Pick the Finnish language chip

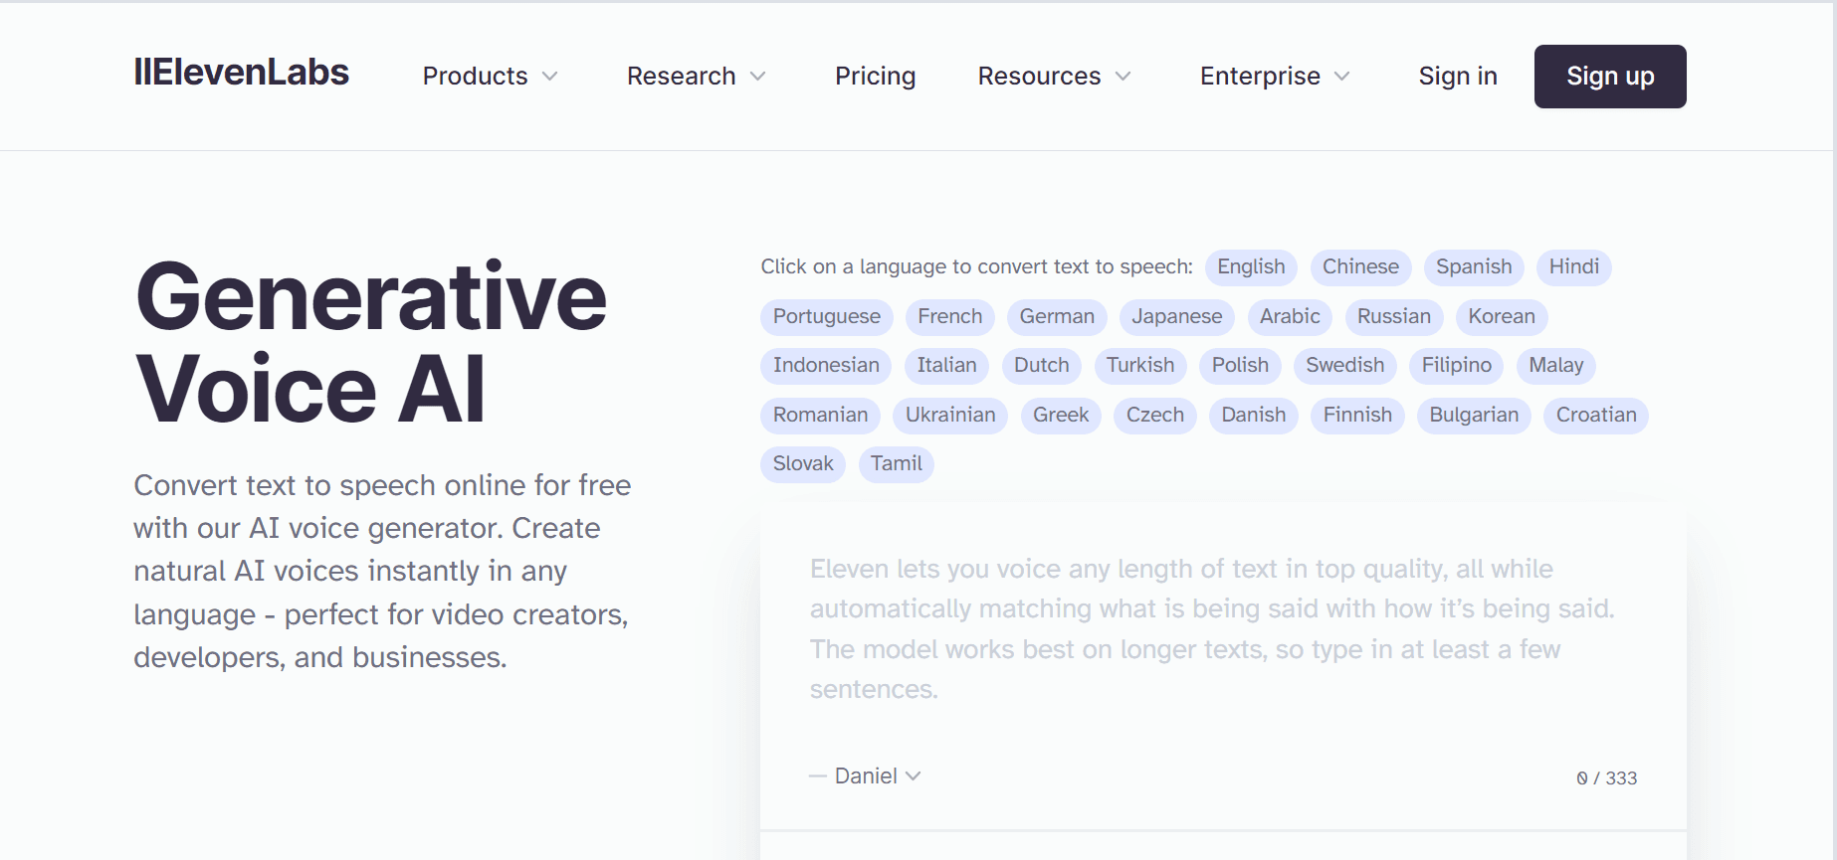1357,416
